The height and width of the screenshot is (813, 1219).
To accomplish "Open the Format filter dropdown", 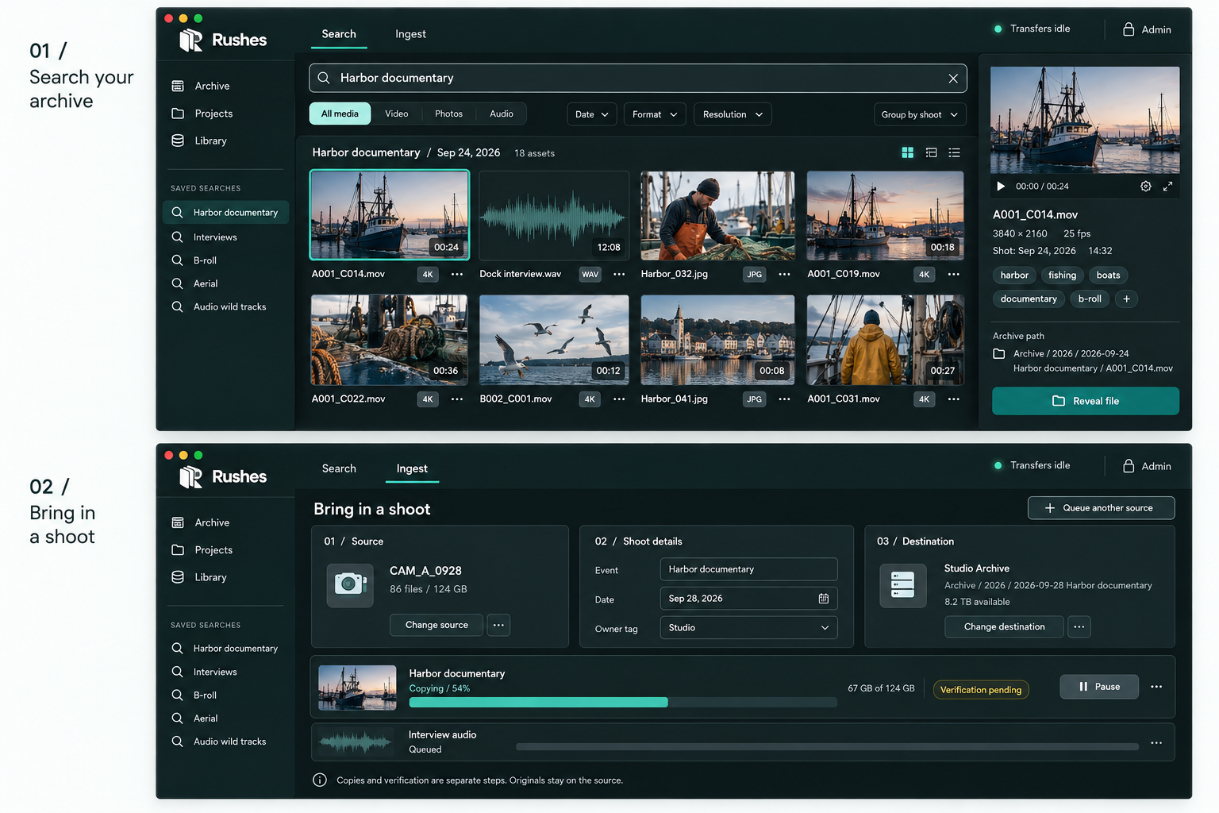I will [x=655, y=114].
